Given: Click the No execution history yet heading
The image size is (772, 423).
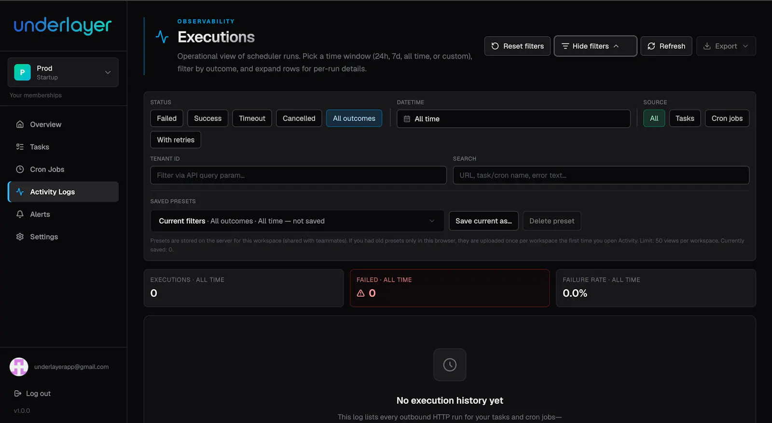Looking at the screenshot, I should pos(450,400).
